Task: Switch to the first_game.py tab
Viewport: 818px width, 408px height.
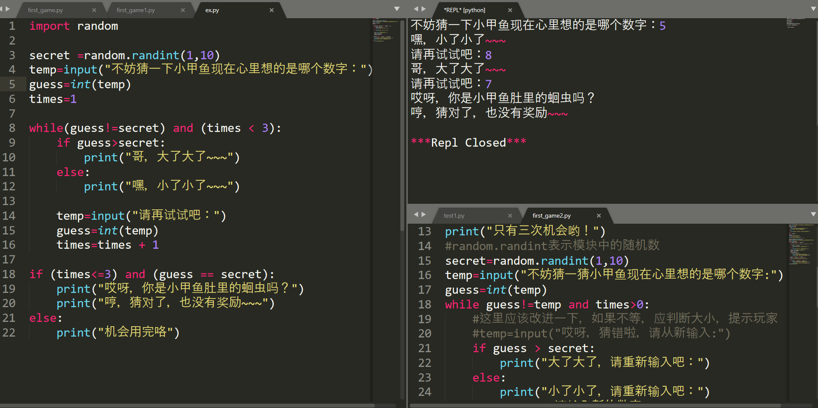Action: pos(45,10)
